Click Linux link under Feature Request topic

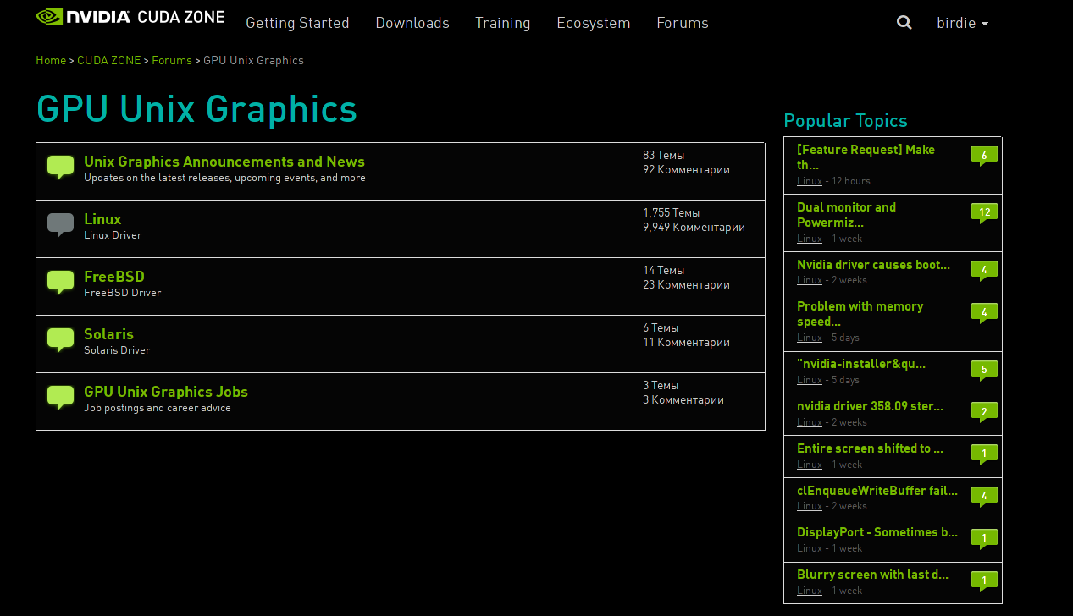pyautogui.click(x=810, y=181)
